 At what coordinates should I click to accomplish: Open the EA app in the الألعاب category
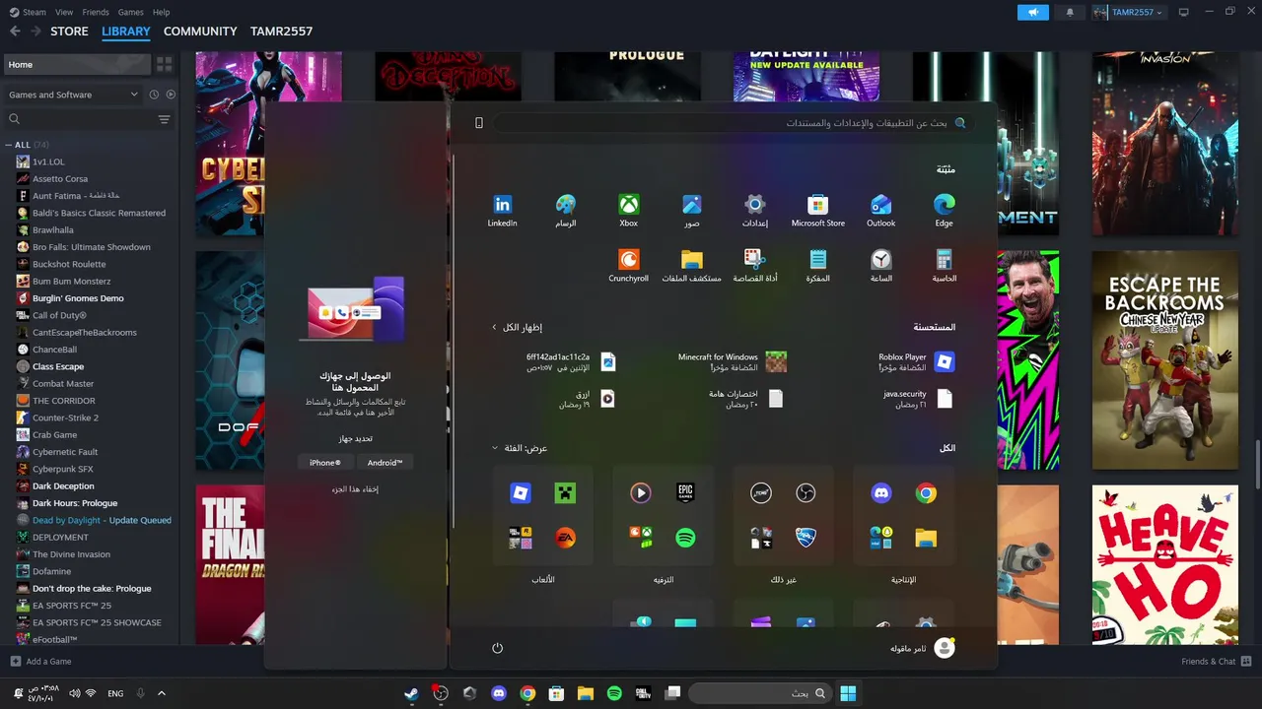point(565,538)
